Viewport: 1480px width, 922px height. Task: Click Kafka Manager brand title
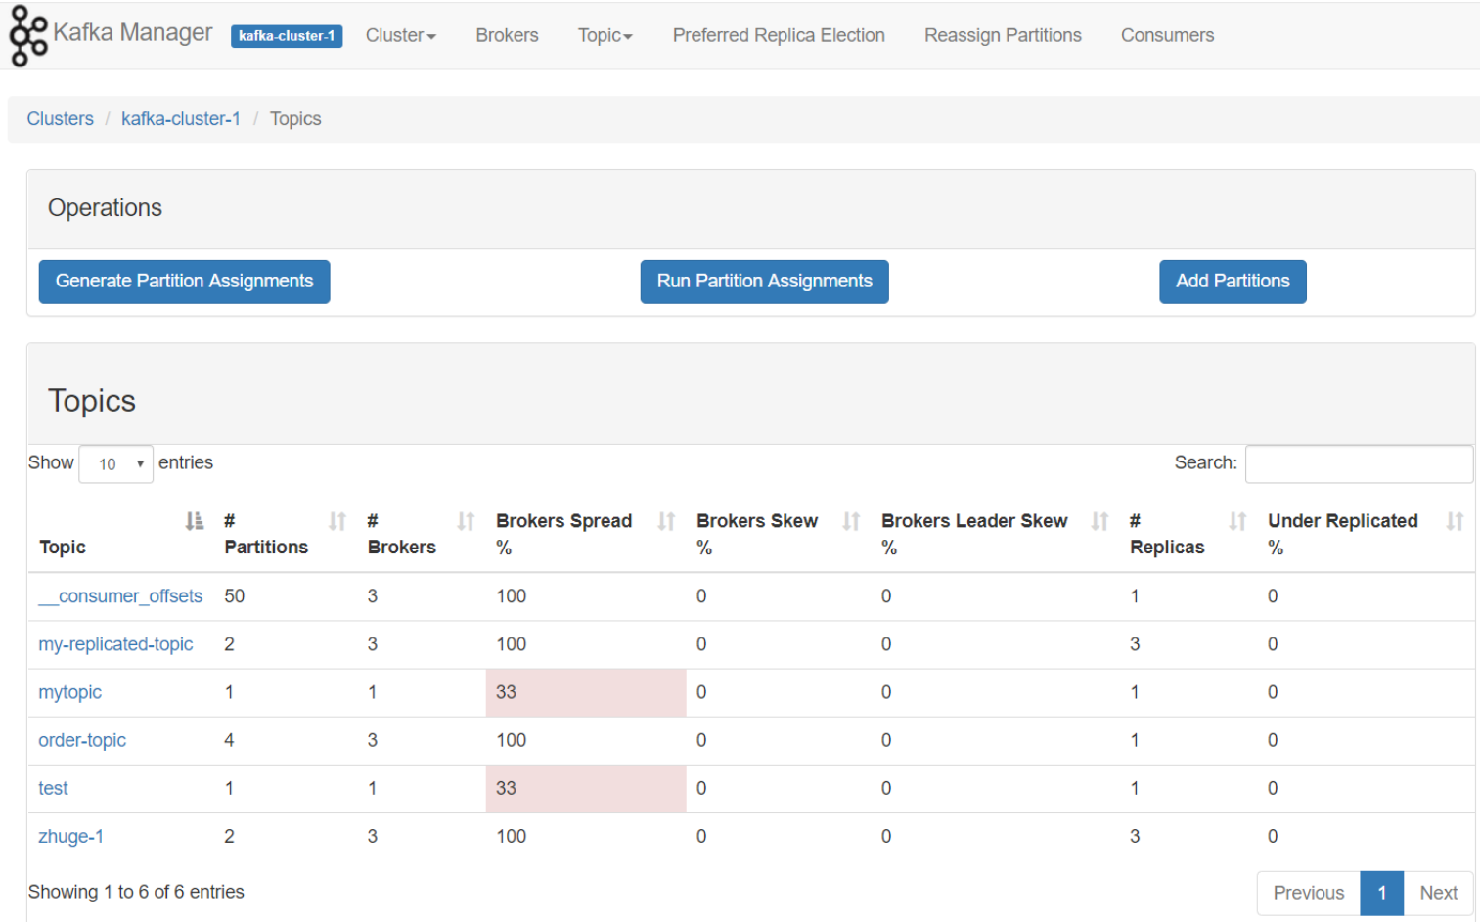point(132,32)
